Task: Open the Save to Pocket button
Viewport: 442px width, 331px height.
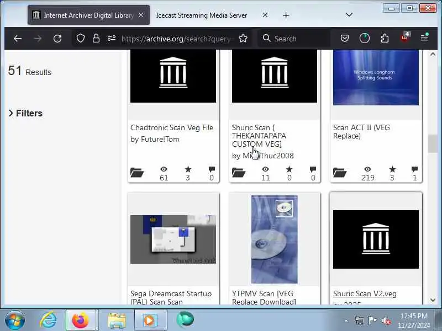Action: (x=344, y=38)
